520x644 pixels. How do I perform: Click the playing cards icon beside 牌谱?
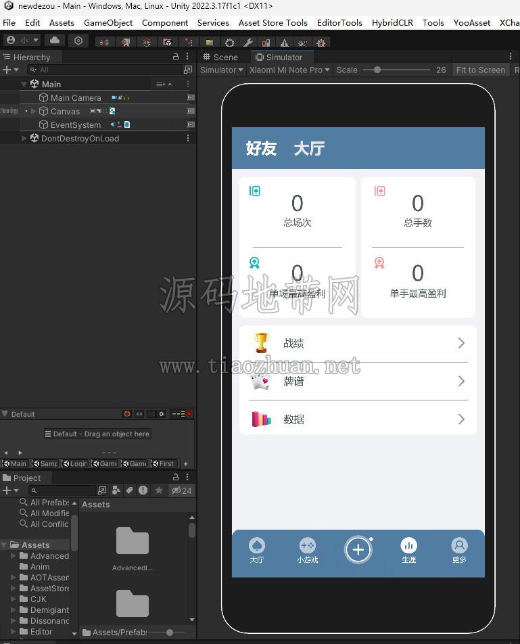tap(261, 382)
